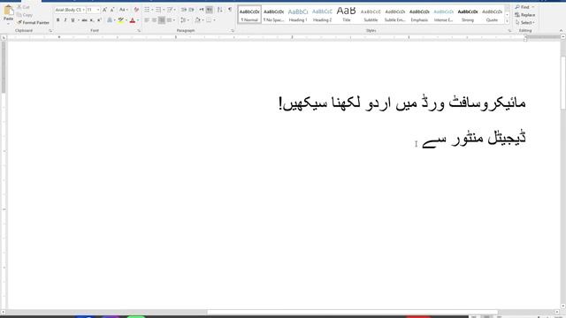Apply the Normal style
This screenshot has width=566, height=318.
(249, 15)
